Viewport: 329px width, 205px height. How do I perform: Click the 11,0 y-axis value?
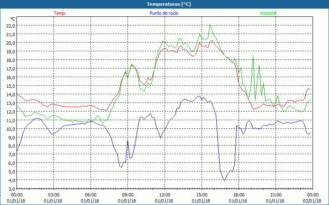11,120
